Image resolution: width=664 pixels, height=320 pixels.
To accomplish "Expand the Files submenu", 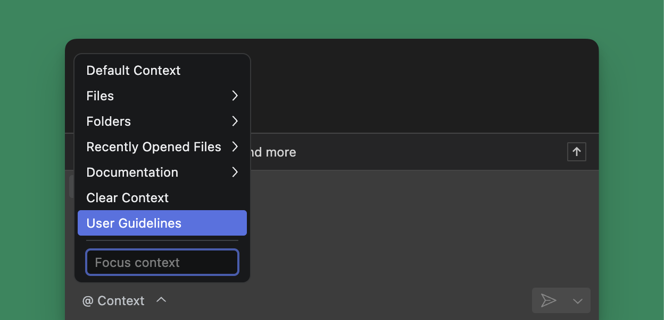I will click(133, 96).
